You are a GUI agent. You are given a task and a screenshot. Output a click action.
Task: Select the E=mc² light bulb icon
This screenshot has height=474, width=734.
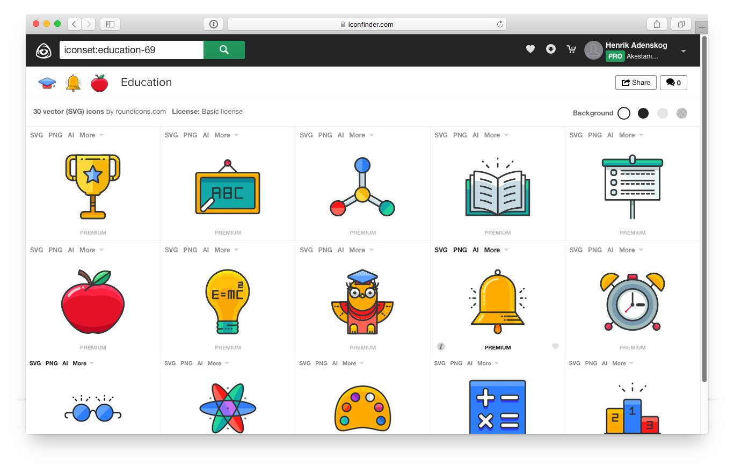(228, 302)
